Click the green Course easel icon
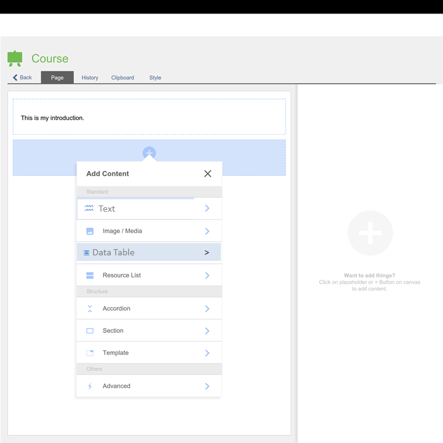 (x=15, y=58)
